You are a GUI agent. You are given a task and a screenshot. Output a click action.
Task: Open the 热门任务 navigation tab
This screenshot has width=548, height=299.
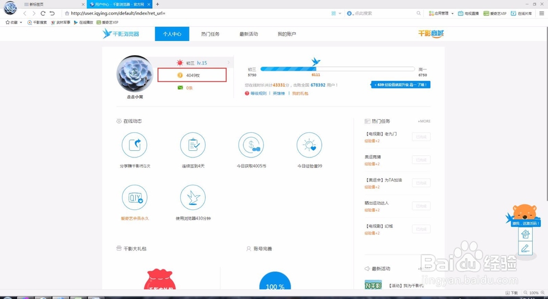coord(210,34)
